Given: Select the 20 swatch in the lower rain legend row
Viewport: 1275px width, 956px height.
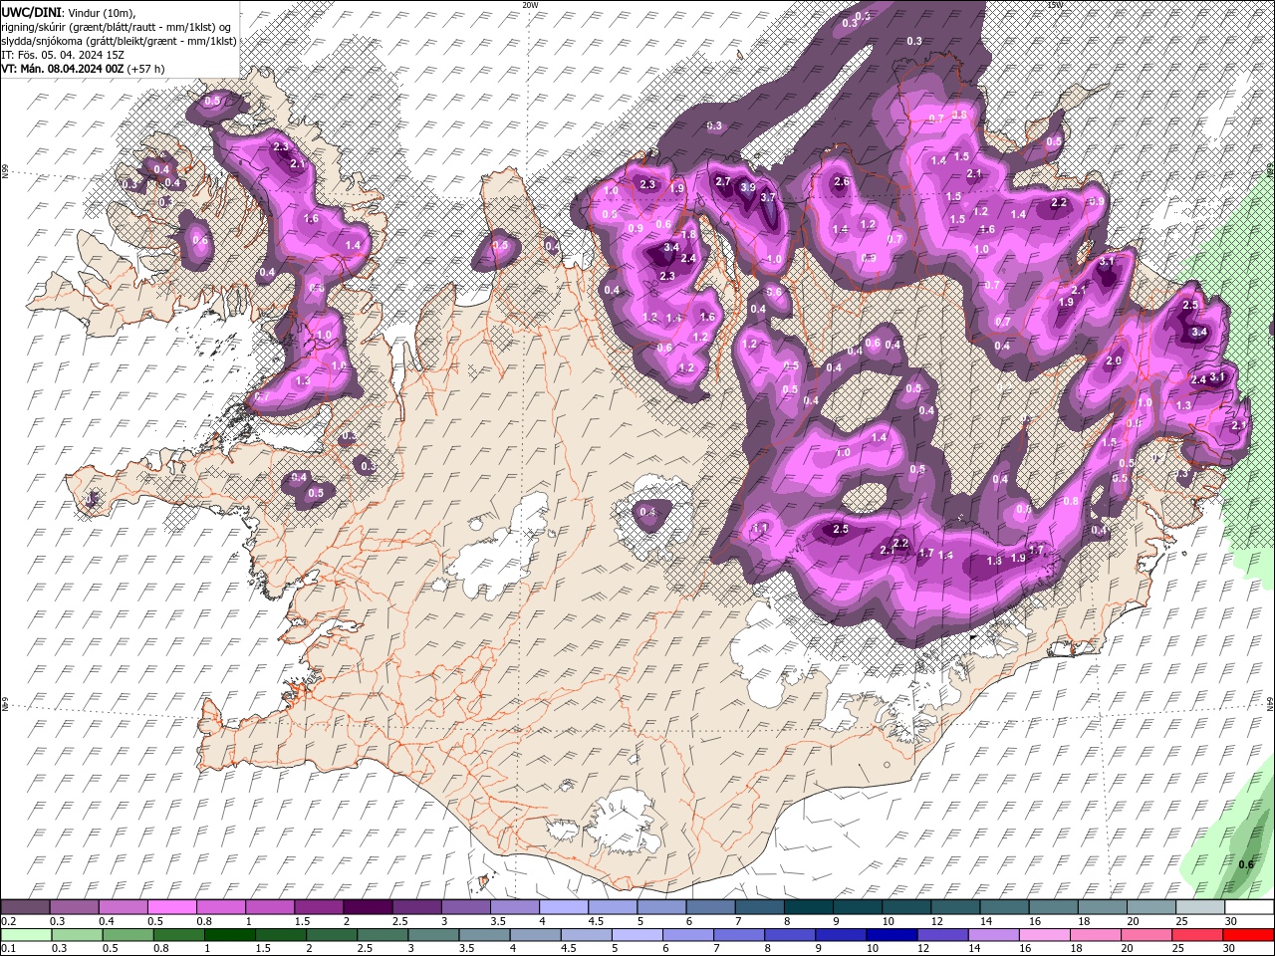Looking at the screenshot, I should click(x=1146, y=935).
